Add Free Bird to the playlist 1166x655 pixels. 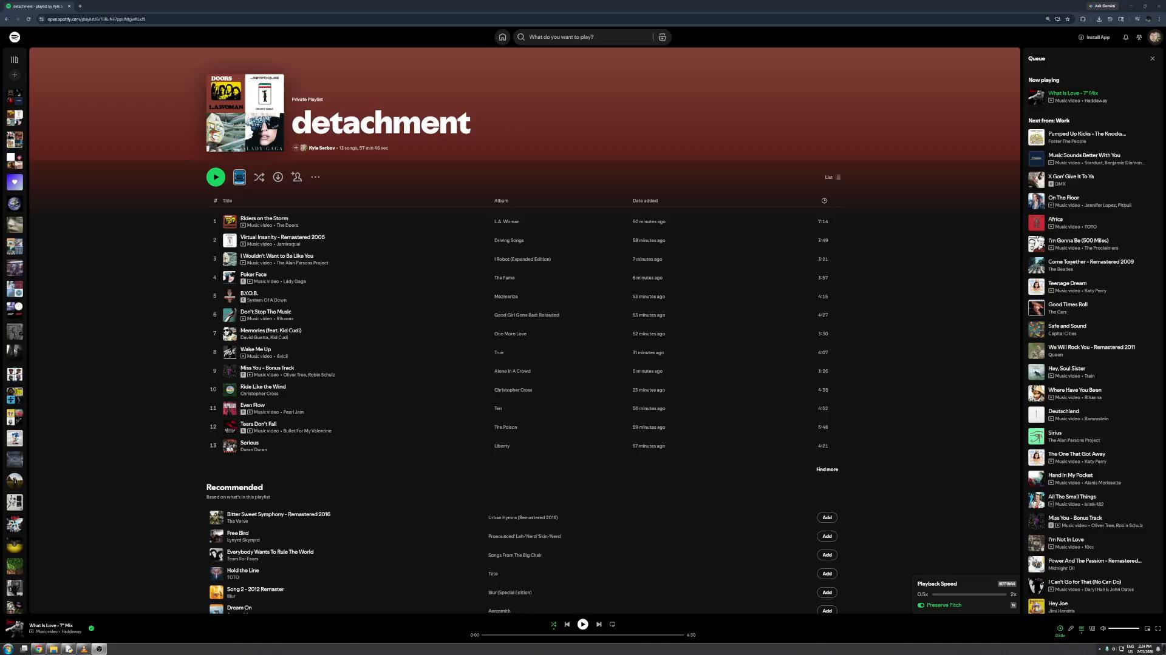[827, 537]
